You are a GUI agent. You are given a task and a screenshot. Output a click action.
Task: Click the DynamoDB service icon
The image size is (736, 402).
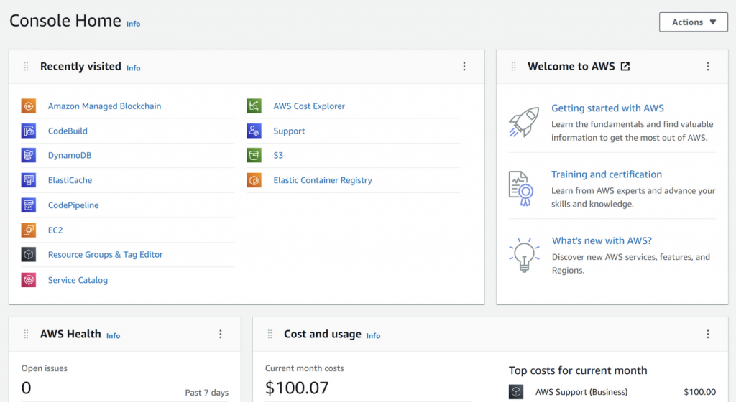point(29,155)
